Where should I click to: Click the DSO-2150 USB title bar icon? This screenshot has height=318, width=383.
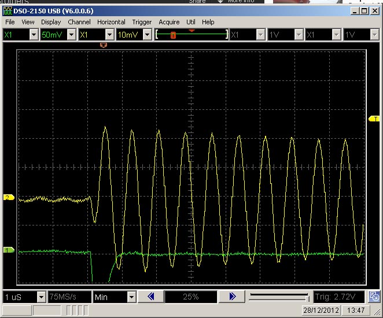tap(8, 11)
